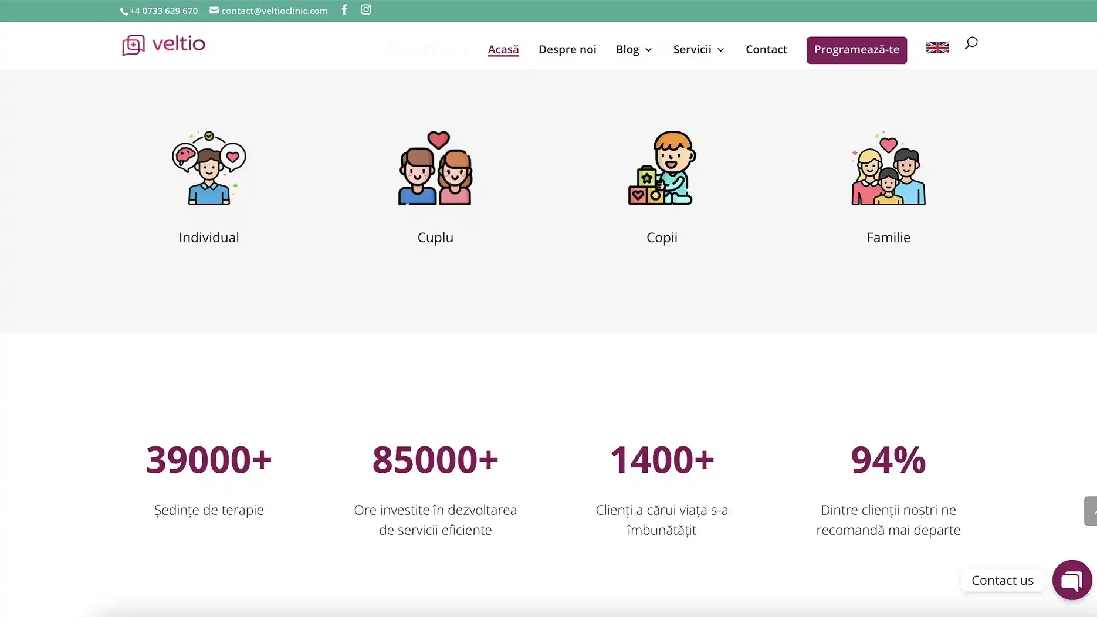Viewport: 1097px width, 617px height.
Task: Go to the Acasă menu item
Action: point(503,50)
